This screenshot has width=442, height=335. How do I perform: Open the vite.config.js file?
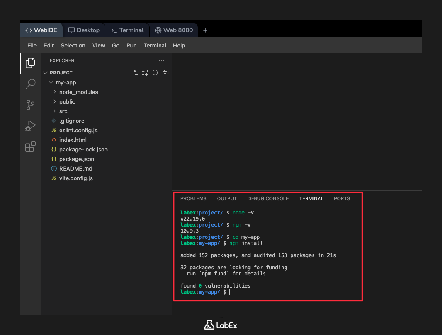coord(76,178)
